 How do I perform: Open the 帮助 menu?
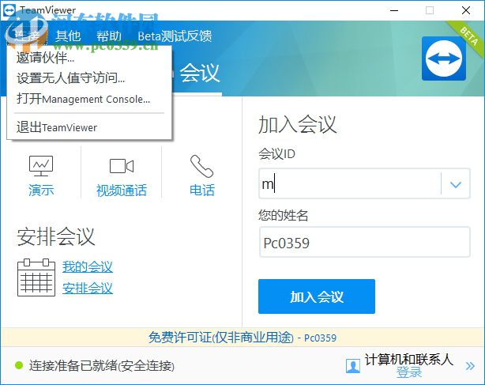click(109, 36)
